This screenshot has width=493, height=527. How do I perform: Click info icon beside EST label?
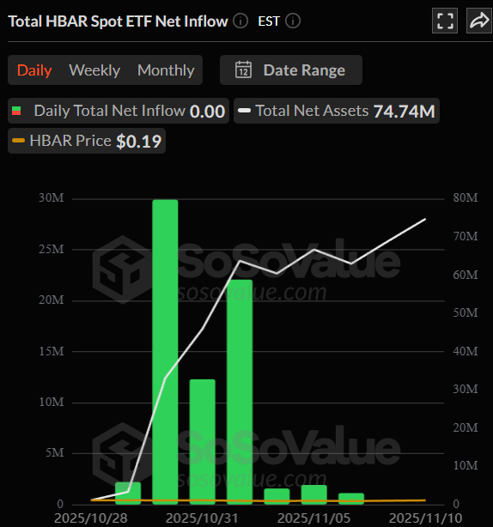coord(293,21)
